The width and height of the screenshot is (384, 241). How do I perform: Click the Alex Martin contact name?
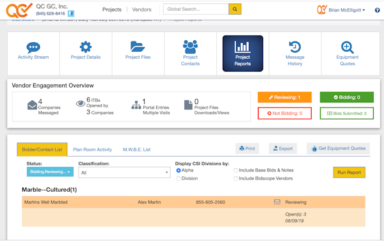[x=149, y=202]
